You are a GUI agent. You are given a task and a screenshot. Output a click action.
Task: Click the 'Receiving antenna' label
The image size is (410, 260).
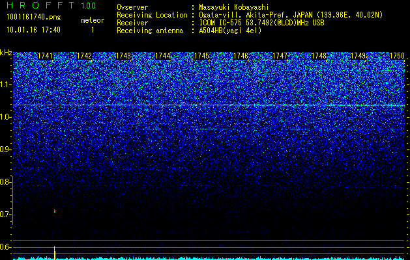[x=150, y=31]
